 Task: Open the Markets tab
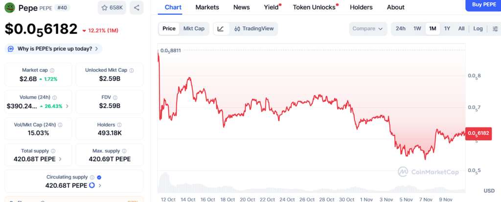tap(207, 7)
